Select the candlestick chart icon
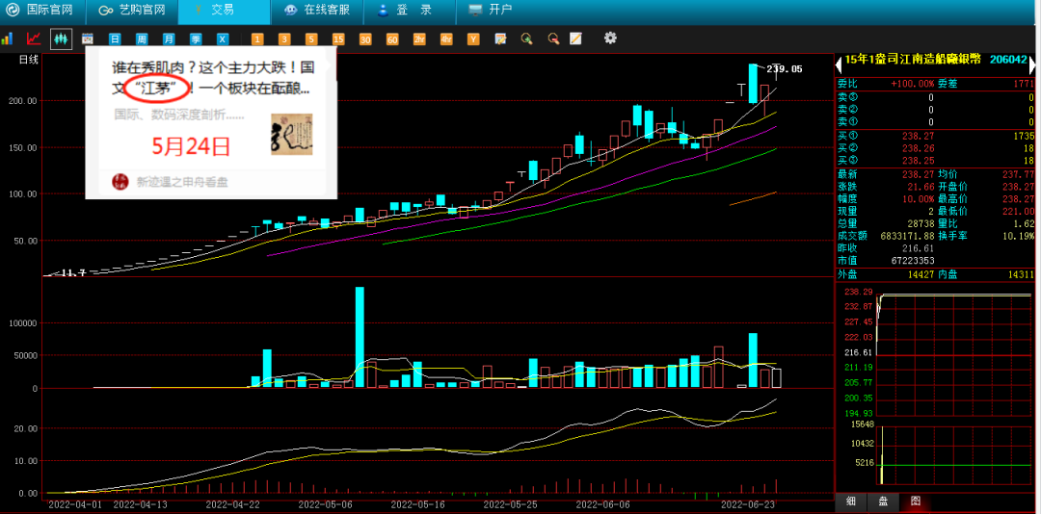 61,39
